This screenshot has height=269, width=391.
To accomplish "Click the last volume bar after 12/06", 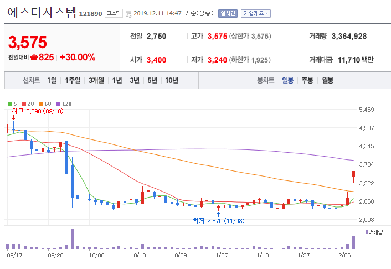I will click(353, 242).
